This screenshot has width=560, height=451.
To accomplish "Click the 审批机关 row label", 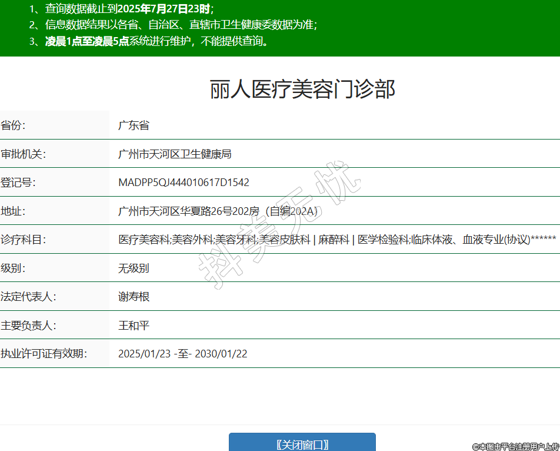I will [23, 154].
